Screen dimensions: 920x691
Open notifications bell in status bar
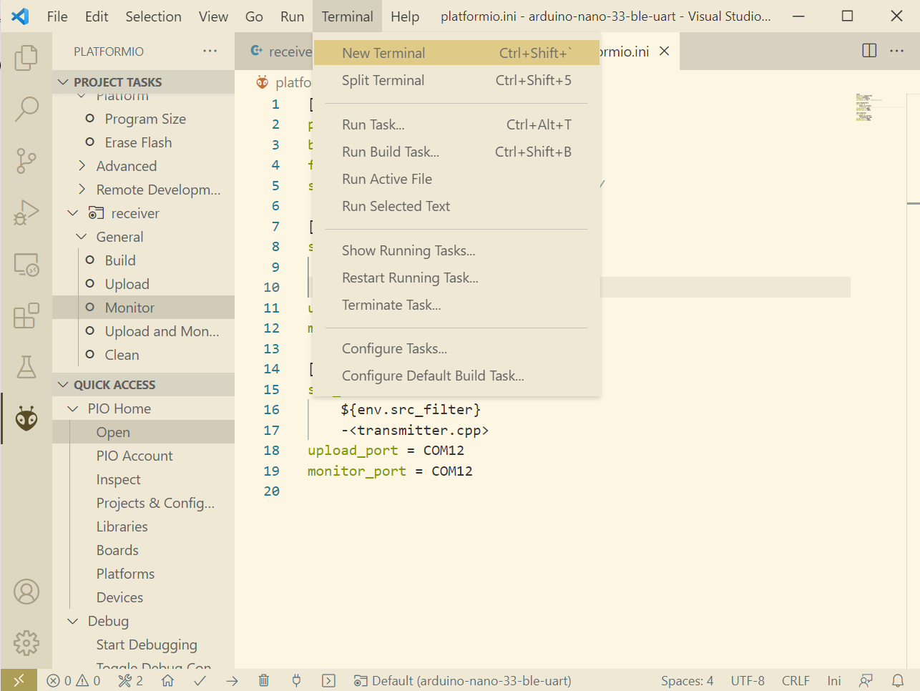[x=898, y=680]
